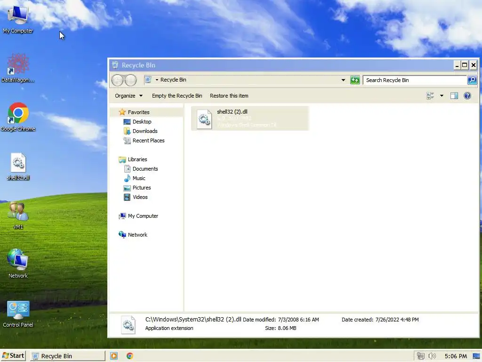Click the Chrome icon in the taskbar

click(x=130, y=356)
